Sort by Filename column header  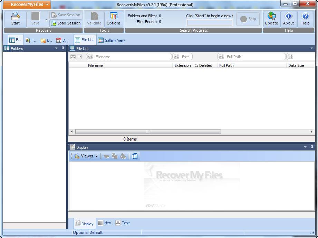point(129,65)
